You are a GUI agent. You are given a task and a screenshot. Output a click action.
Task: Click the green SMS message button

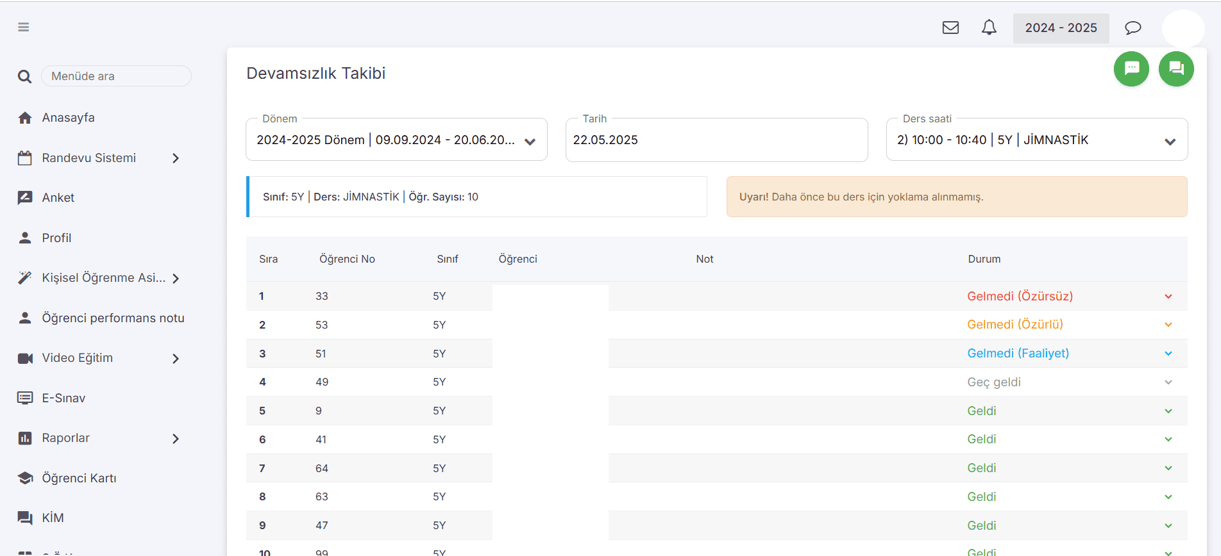pyautogui.click(x=1131, y=69)
